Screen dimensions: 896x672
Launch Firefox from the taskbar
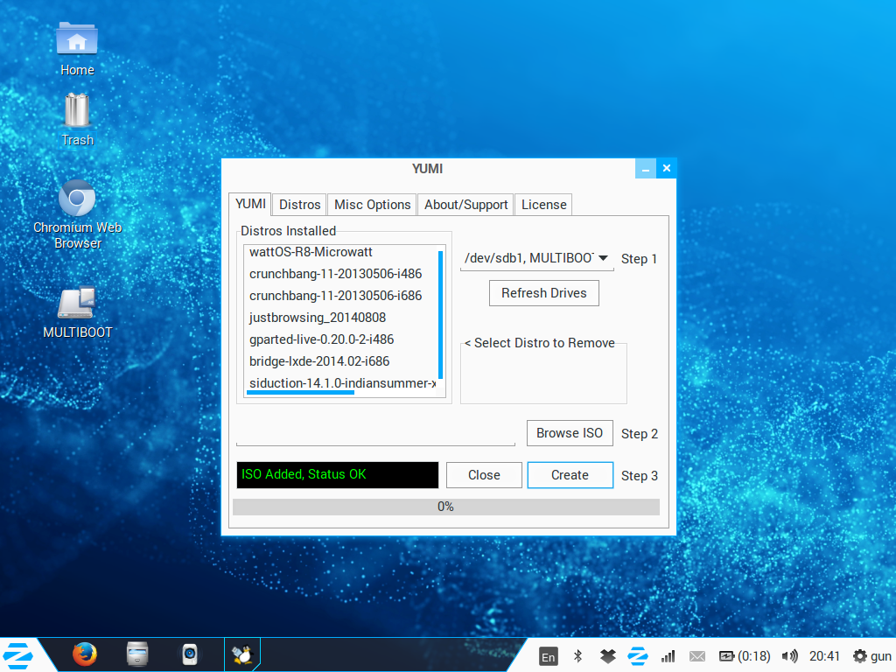[x=85, y=654]
